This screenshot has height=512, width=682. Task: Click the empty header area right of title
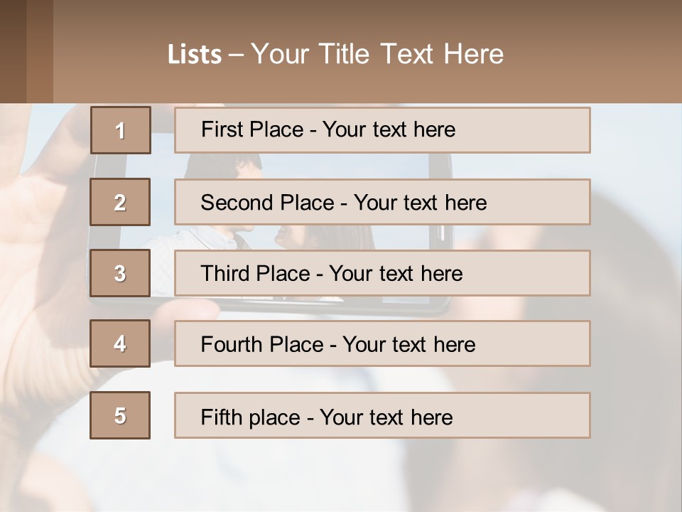pos(597,53)
